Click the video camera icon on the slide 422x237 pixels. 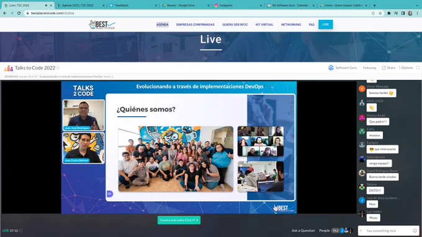click(110, 194)
